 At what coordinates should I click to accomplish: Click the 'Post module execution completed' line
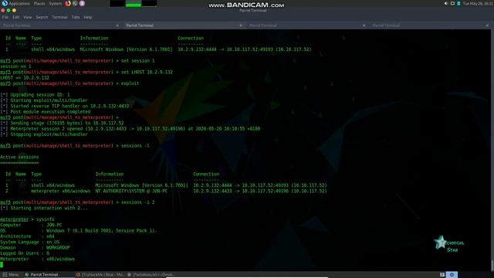tap(46, 111)
